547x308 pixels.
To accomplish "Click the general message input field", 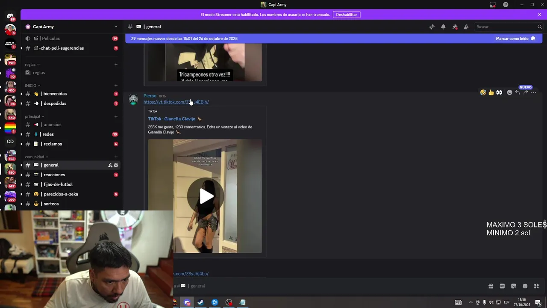I will (x=329, y=286).
